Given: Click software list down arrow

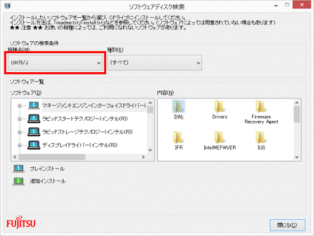Looking at the screenshot, I should (x=150, y=150).
